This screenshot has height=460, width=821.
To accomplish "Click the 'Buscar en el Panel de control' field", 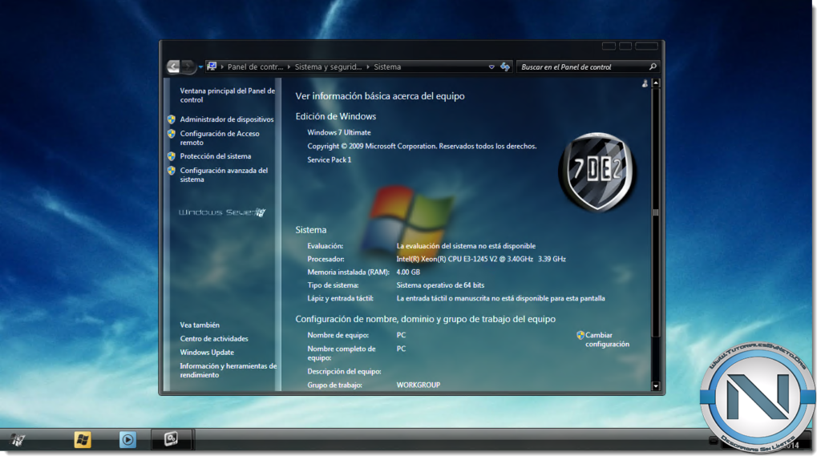I will point(581,67).
